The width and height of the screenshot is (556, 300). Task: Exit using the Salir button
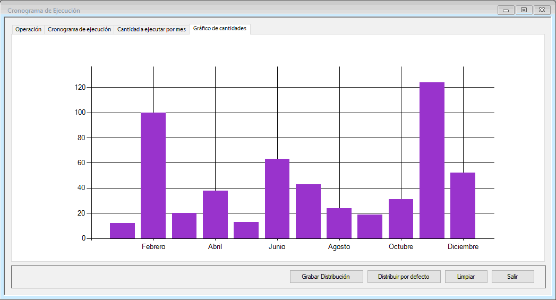click(512, 277)
